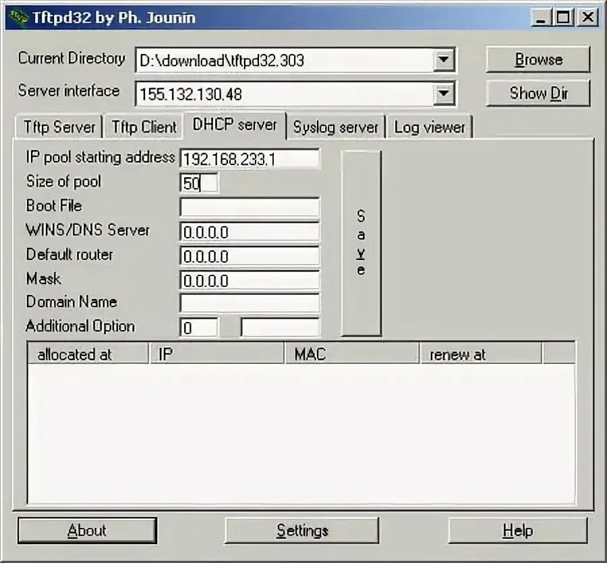The height and width of the screenshot is (563, 607).
Task: Switch to the Tftp Server tab
Action: pos(59,127)
